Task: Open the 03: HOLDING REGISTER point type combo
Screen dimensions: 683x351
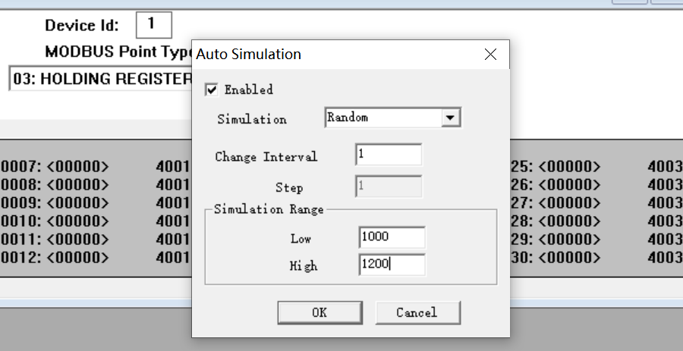Action: coord(101,79)
